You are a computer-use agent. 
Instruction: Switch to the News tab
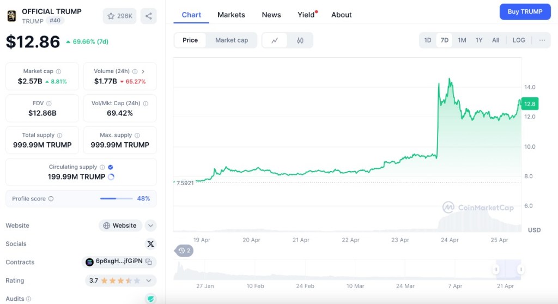tap(271, 15)
